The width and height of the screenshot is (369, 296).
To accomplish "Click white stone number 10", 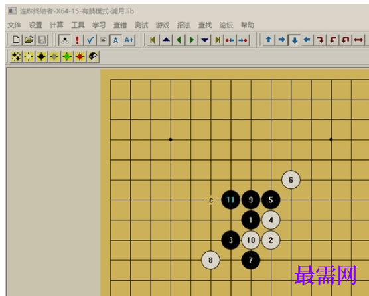I will [x=251, y=240].
